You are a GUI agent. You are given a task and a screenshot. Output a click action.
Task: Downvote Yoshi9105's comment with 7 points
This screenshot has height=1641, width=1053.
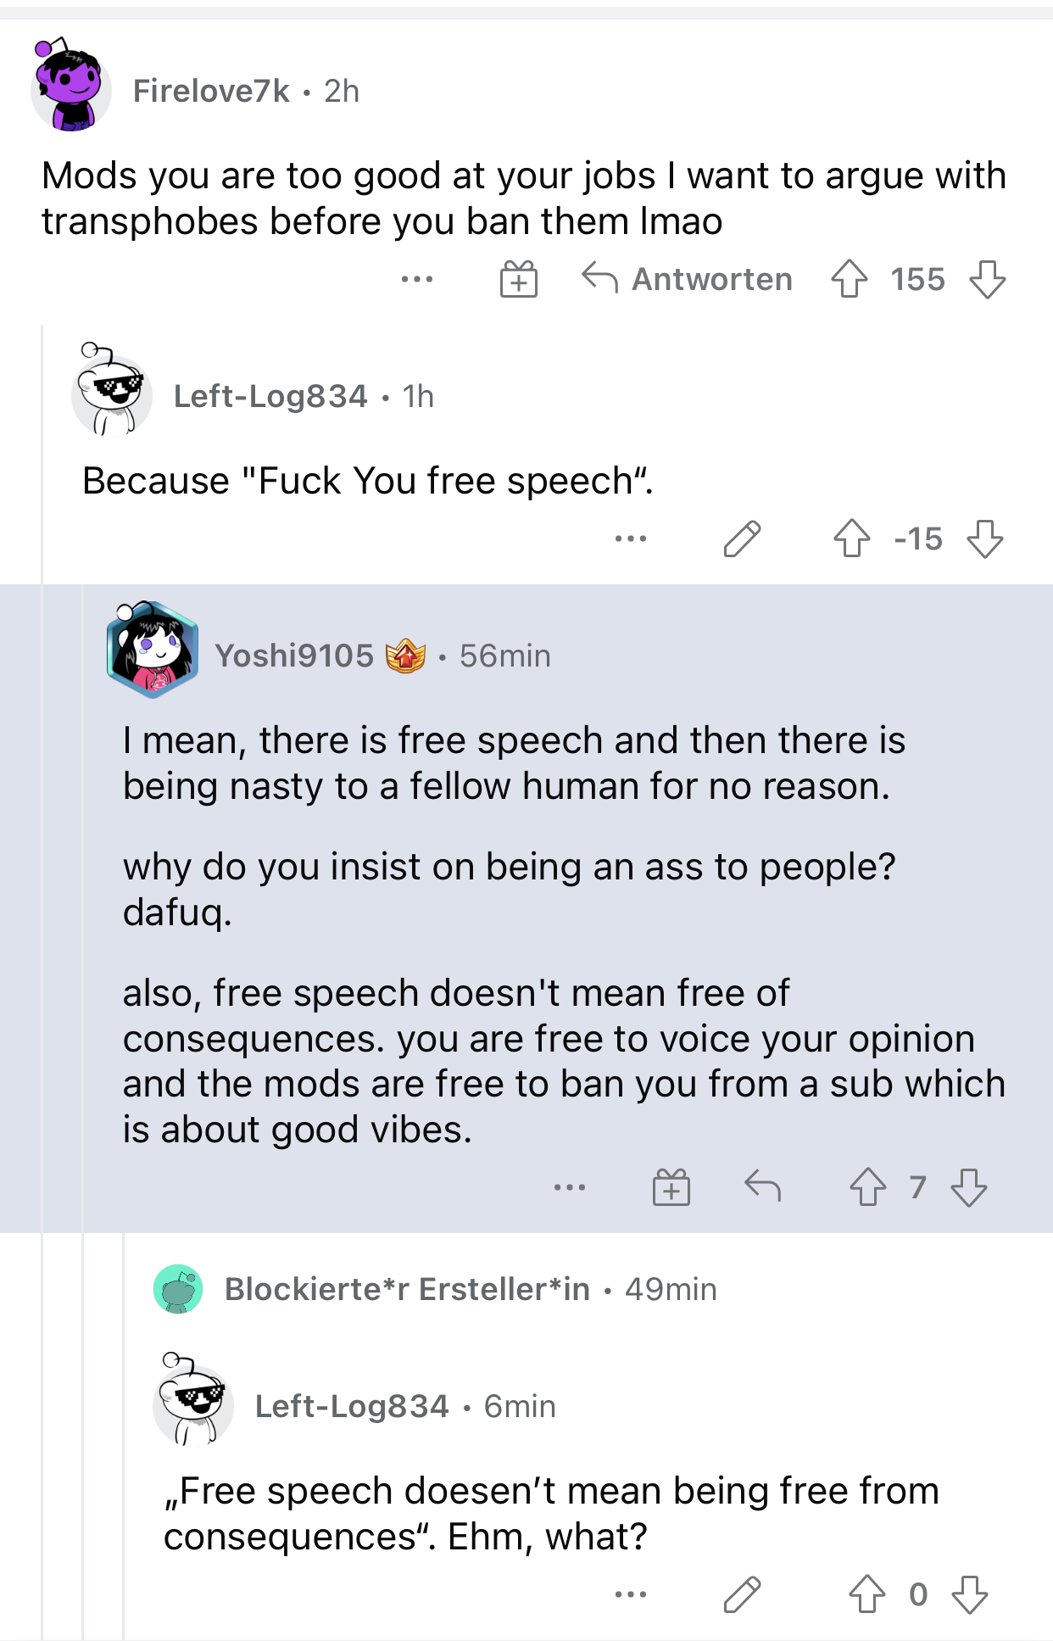click(x=969, y=1186)
